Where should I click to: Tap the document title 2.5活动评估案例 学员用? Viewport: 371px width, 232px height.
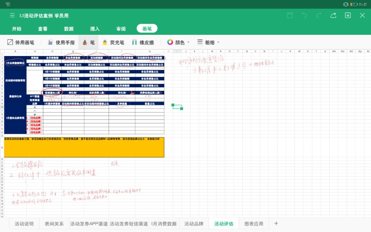click(44, 15)
